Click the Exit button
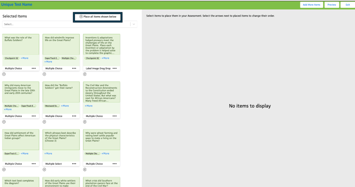 348,5
